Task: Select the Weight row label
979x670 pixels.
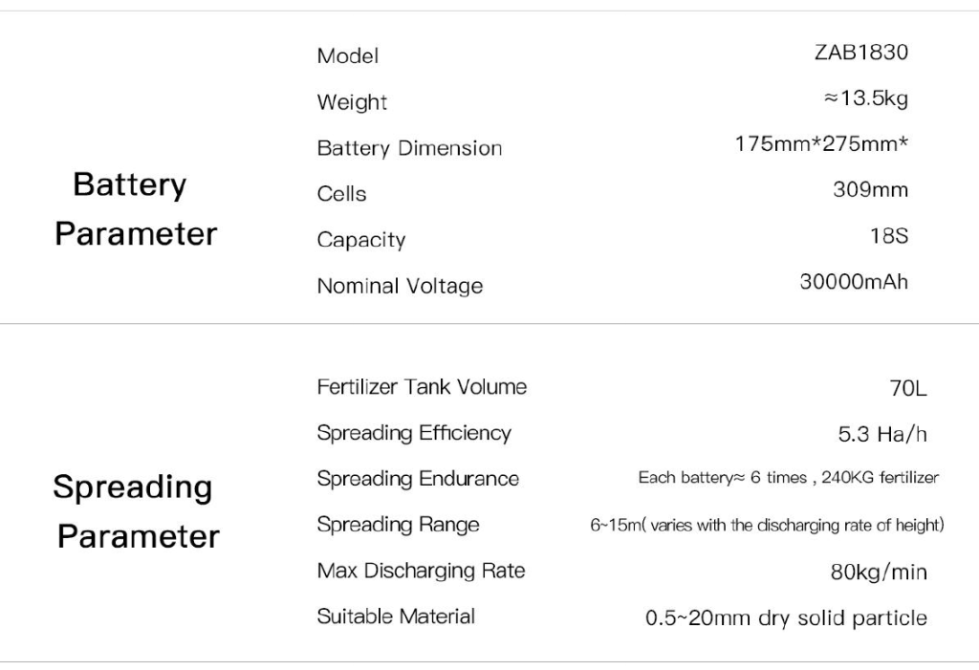Action: 352,102
